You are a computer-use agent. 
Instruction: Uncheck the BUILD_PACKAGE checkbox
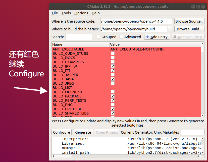point(113,96)
